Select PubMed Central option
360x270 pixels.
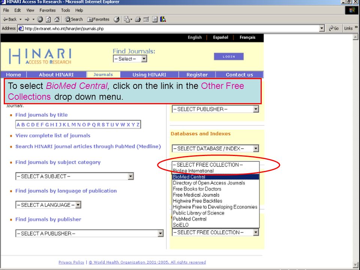pos(216,219)
